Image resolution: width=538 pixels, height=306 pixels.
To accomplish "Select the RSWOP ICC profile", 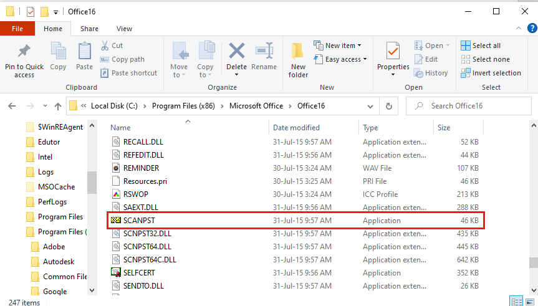I will pos(295,194).
